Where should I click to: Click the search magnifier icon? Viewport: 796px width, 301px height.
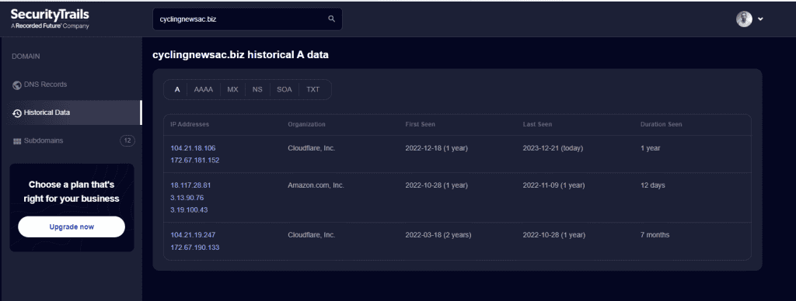(x=331, y=19)
